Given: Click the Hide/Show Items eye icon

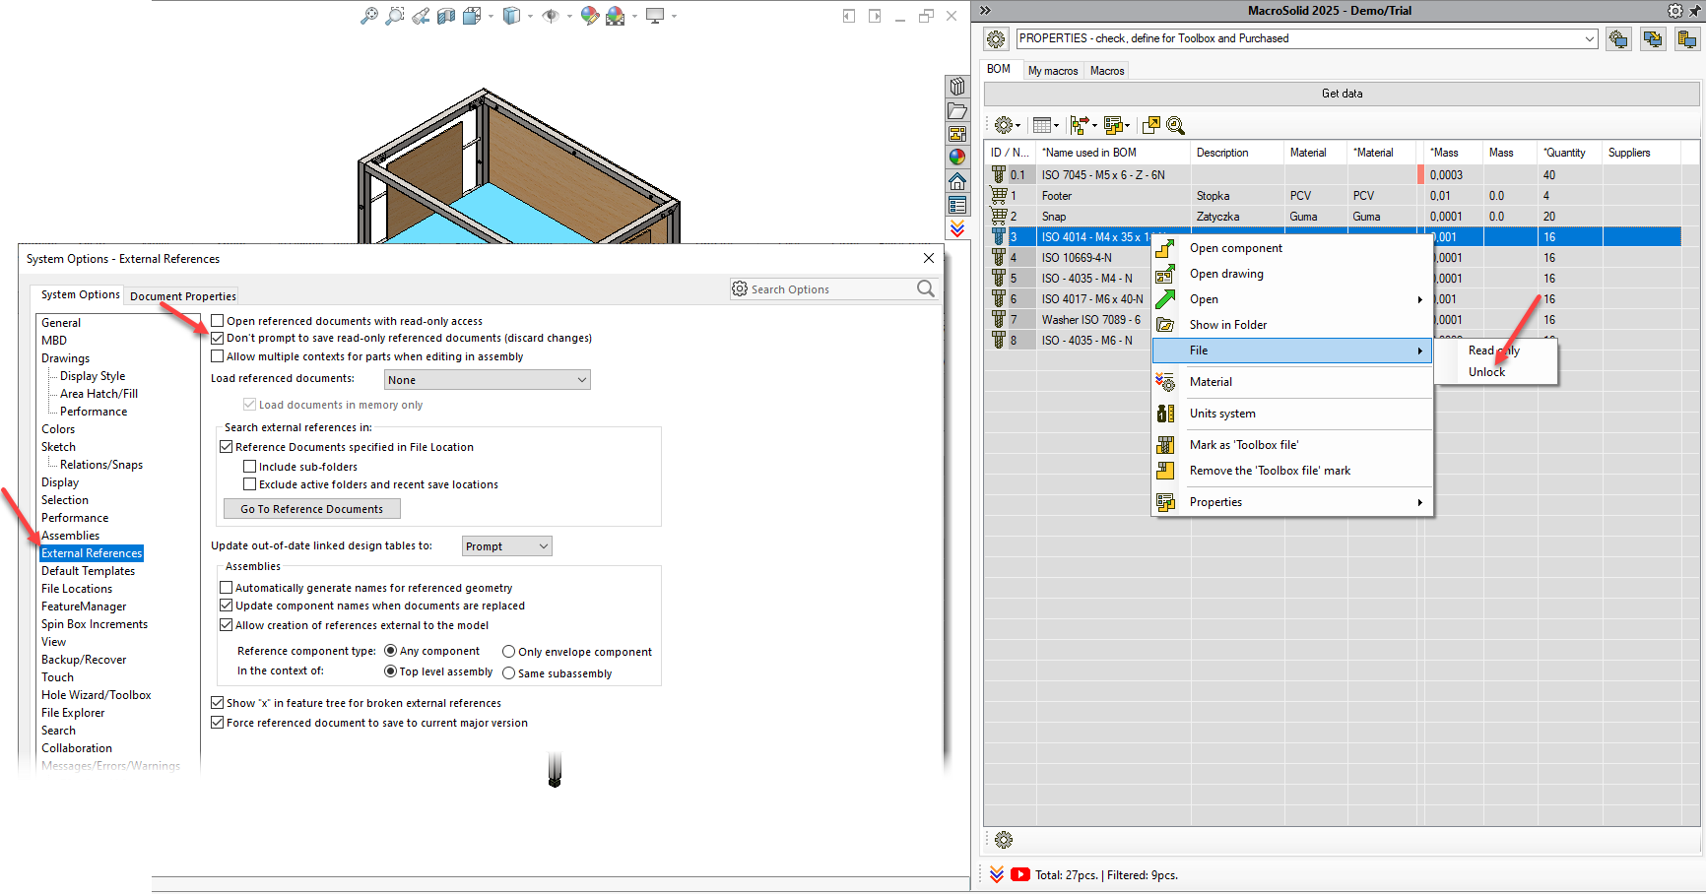Looking at the screenshot, I should click(x=551, y=16).
